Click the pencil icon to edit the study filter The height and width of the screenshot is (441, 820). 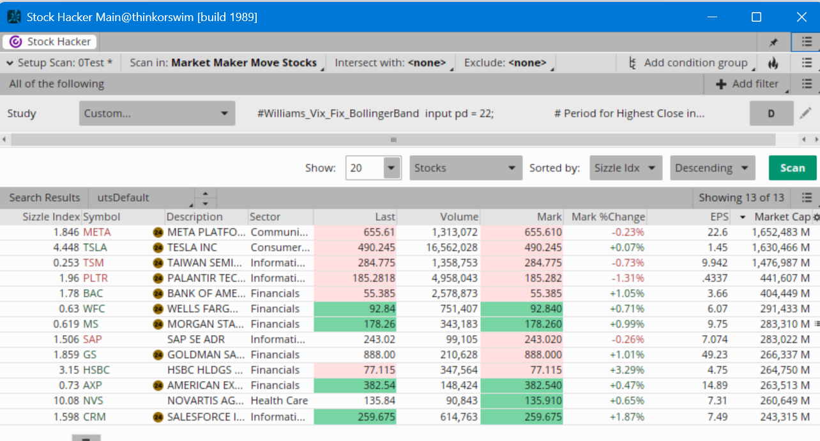click(806, 114)
